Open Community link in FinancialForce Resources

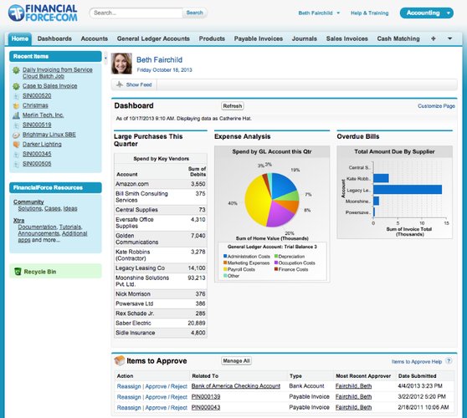point(28,202)
